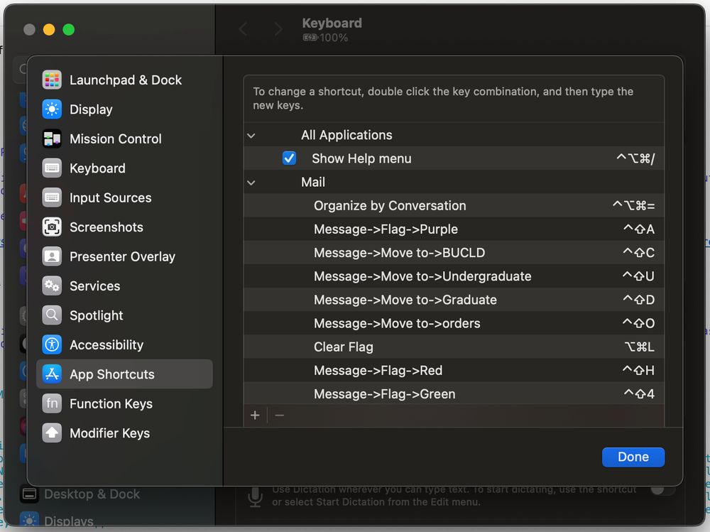Screen dimensions: 710x532
Task: Select the Clear Flag shortcut row
Action: pyautogui.click(x=454, y=347)
